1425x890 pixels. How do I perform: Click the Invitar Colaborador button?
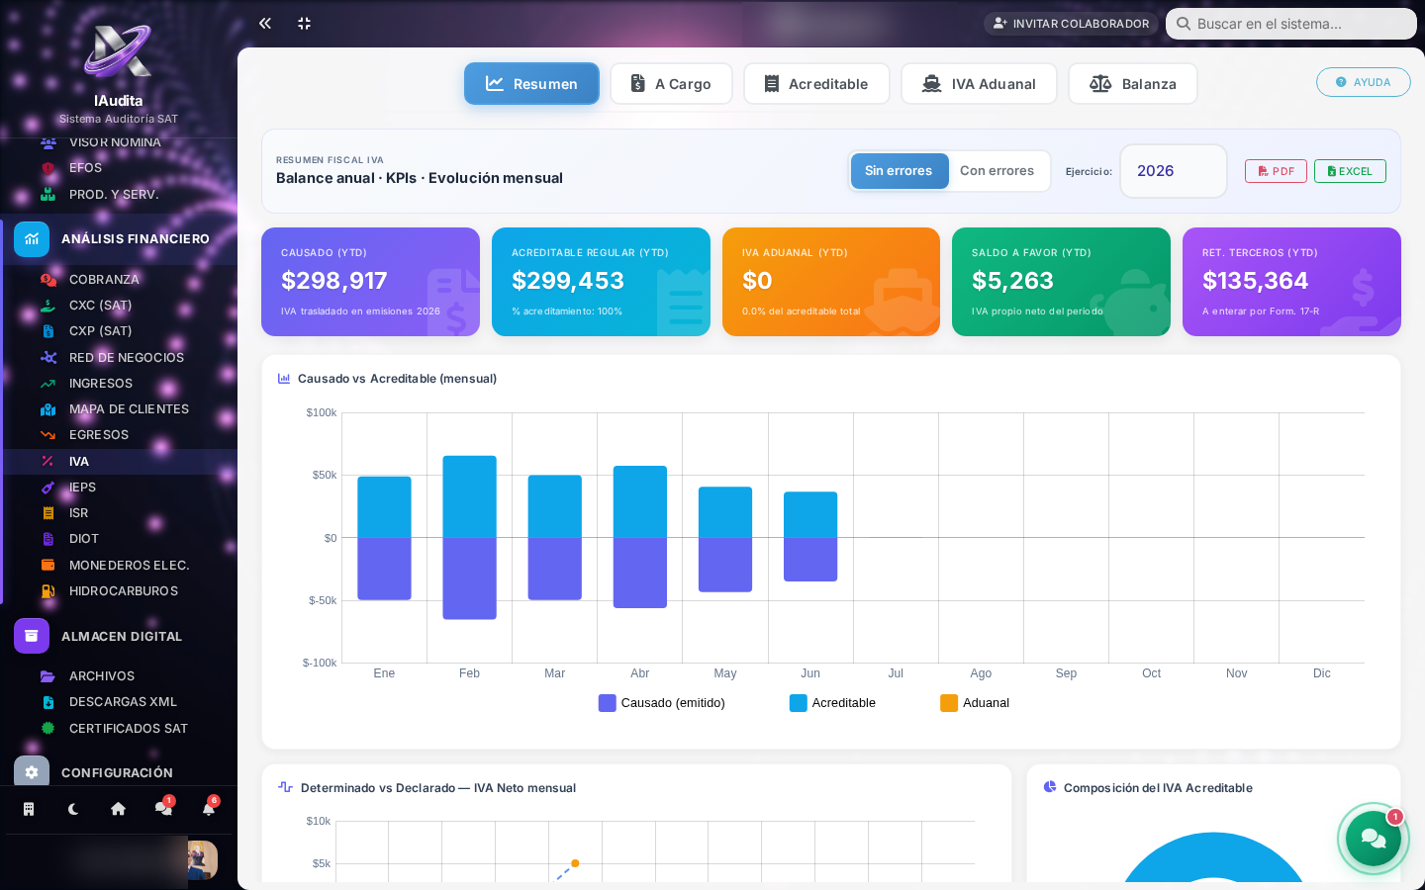pos(1071,24)
